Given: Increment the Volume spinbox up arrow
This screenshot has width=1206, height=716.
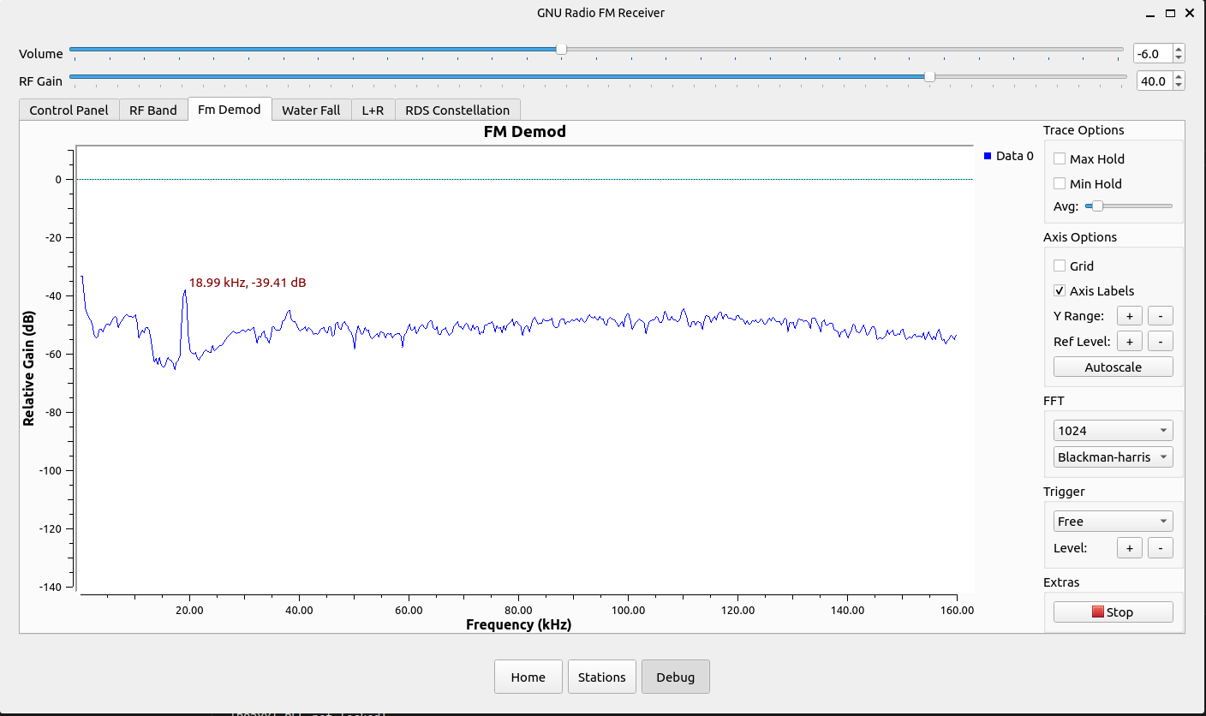Looking at the screenshot, I should (x=1179, y=49).
